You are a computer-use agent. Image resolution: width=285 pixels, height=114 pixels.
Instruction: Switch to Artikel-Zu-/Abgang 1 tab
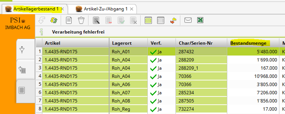[106, 9]
